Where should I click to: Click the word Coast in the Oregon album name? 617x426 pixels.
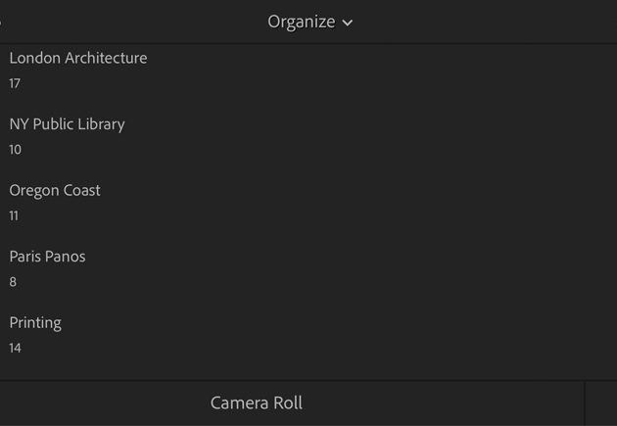click(82, 190)
